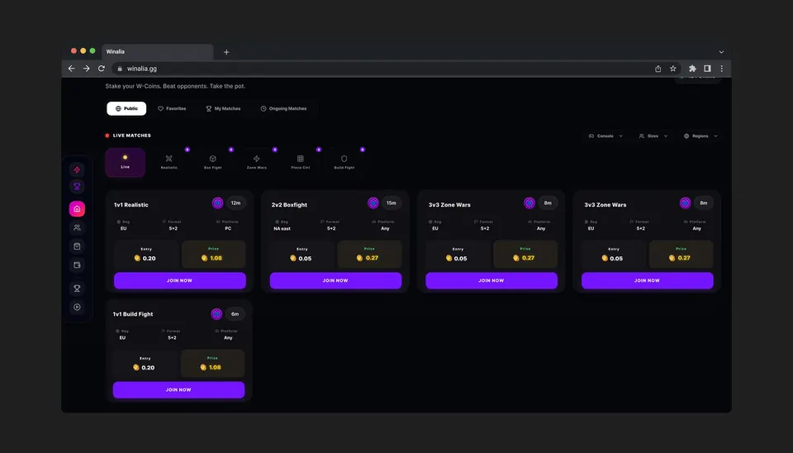Screen dimensions: 793x453
Task: Open the pink lightning bolt sidebar icon
Action: click(77, 169)
